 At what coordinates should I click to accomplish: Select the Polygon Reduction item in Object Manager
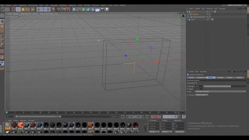click(x=199, y=17)
